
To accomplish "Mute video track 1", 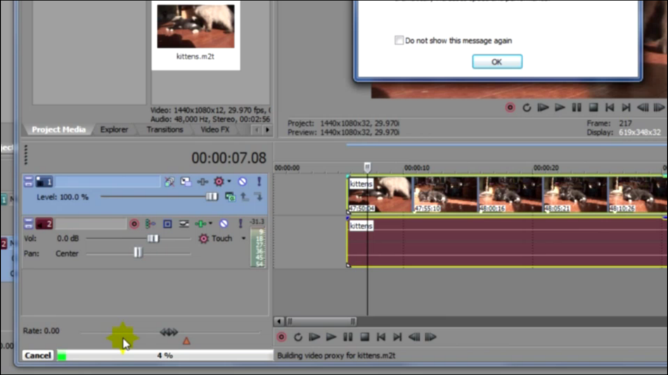I will pyautogui.click(x=243, y=182).
